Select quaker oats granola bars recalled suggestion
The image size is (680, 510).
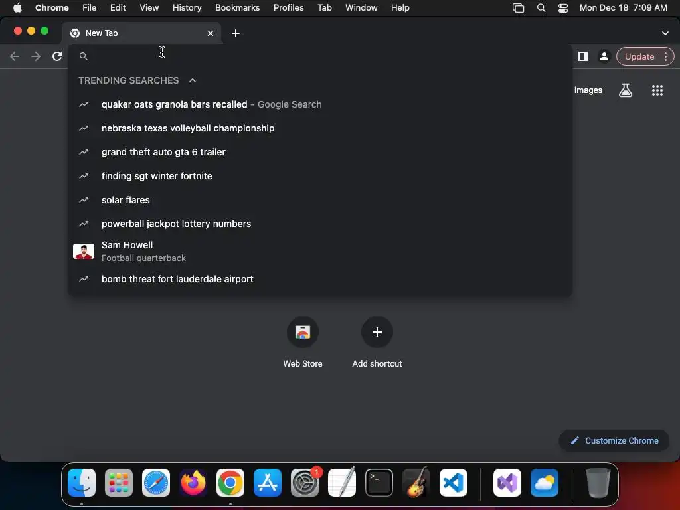point(320,104)
